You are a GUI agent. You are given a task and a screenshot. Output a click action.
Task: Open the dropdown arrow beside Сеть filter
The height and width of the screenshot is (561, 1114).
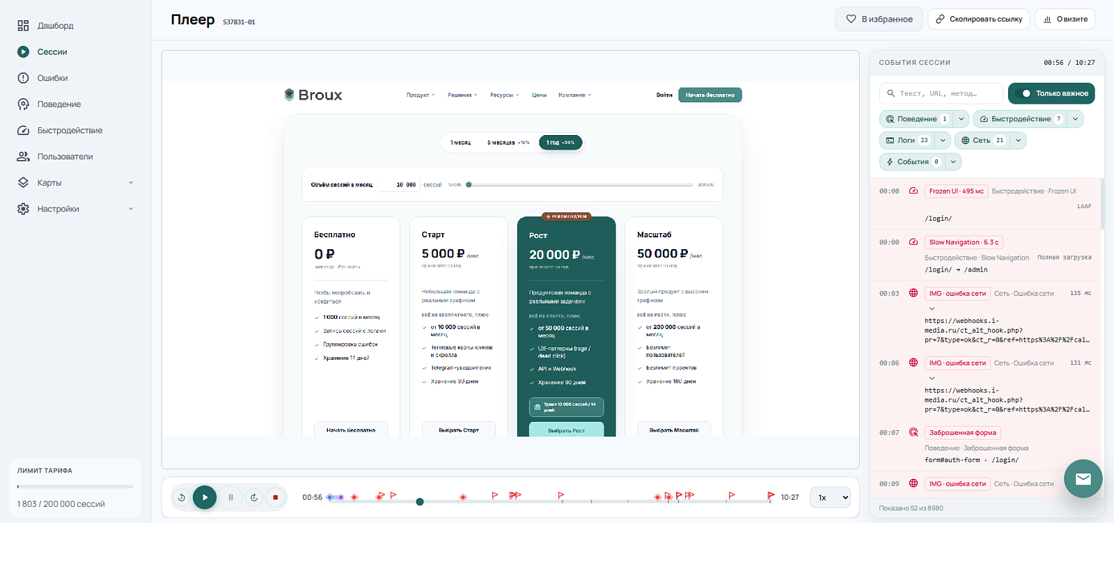point(1018,141)
